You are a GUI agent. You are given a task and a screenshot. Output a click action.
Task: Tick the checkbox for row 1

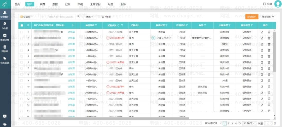[x=22, y=32]
